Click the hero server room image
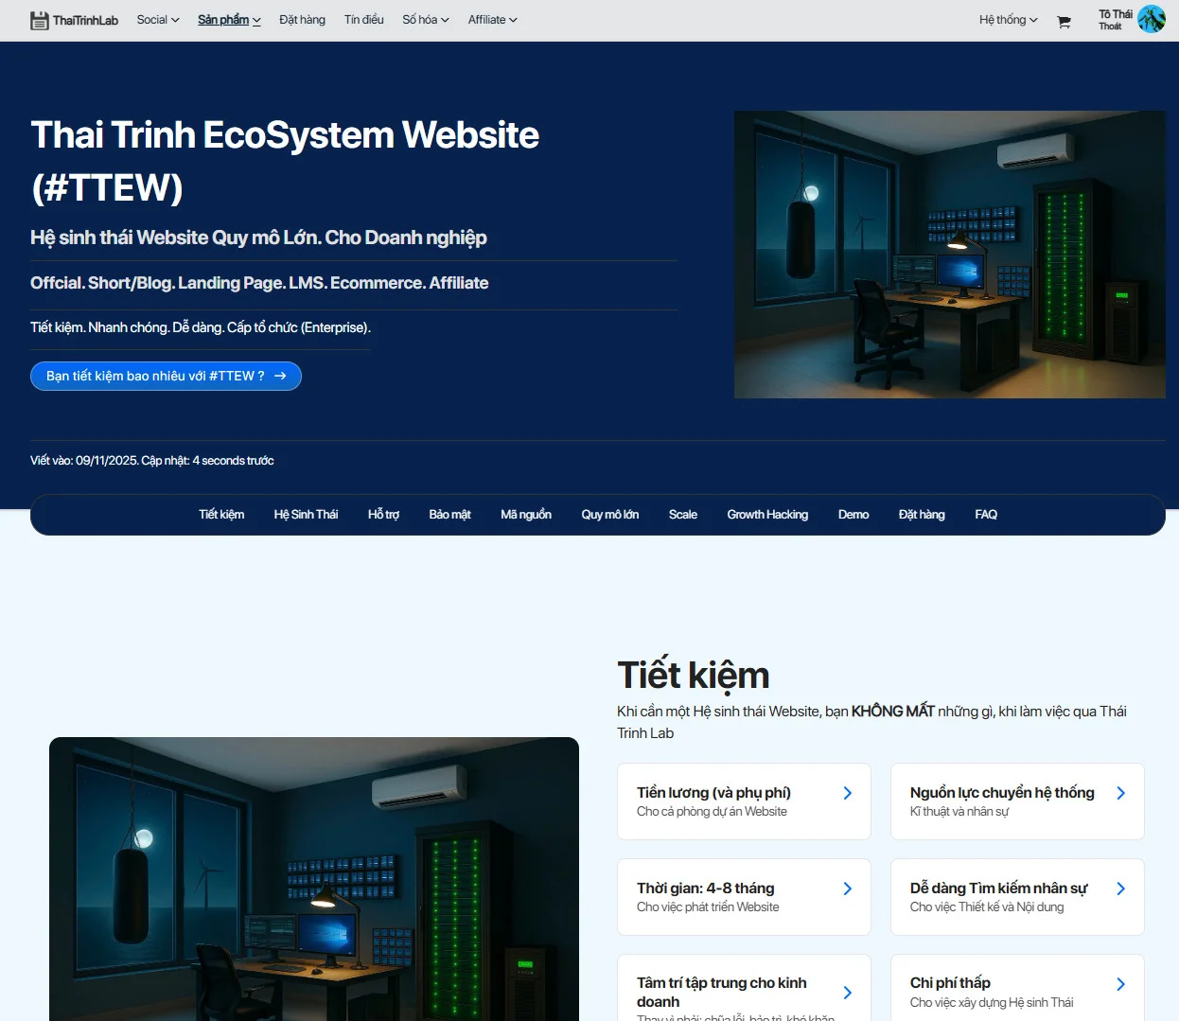 pos(950,255)
